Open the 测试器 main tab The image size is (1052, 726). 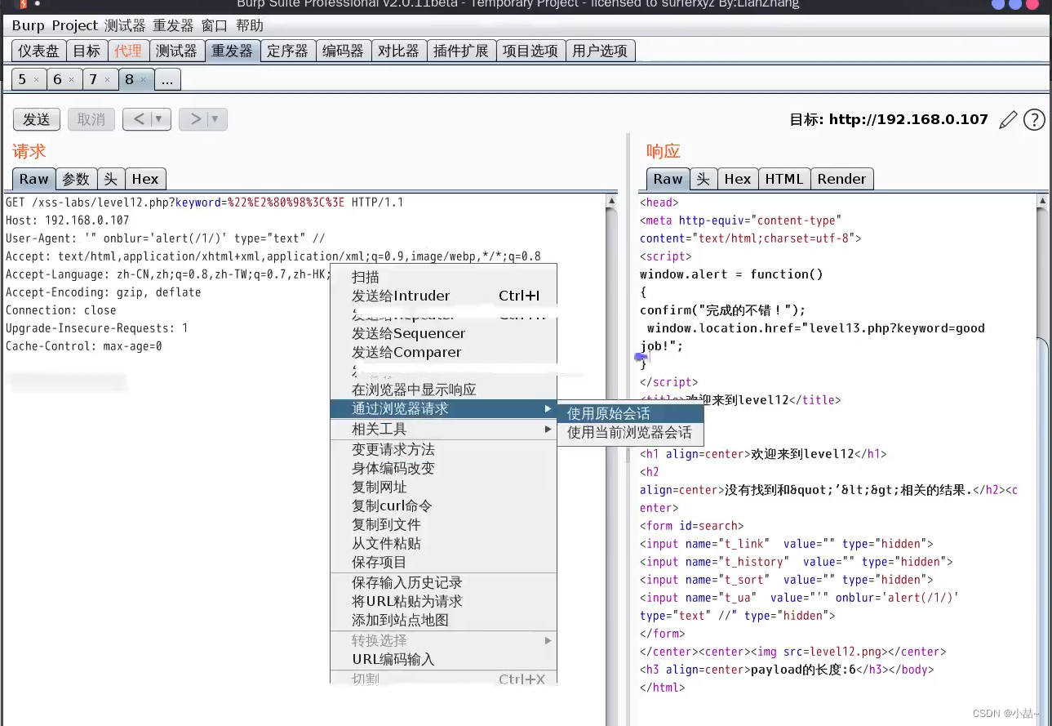point(176,51)
